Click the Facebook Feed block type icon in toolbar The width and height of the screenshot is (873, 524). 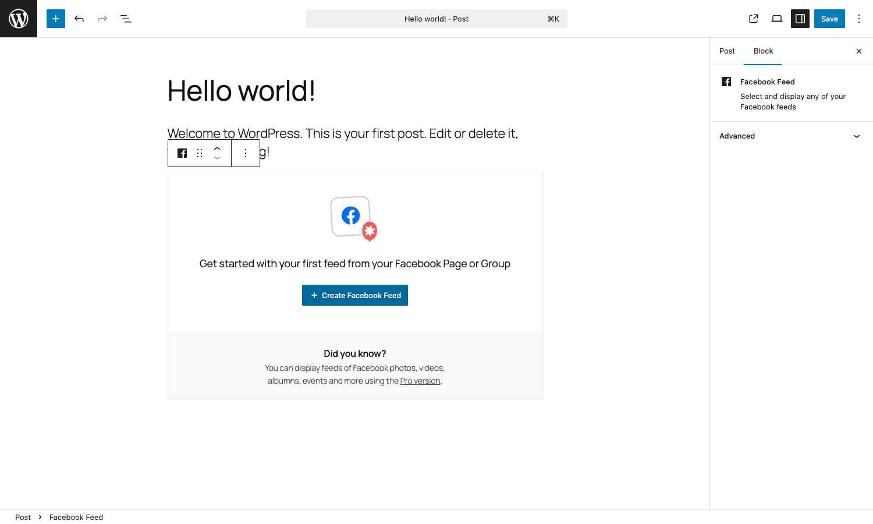pyautogui.click(x=182, y=153)
